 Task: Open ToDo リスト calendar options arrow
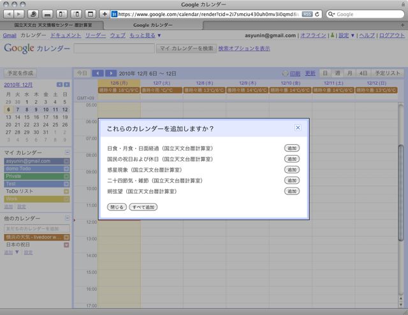[66, 191]
